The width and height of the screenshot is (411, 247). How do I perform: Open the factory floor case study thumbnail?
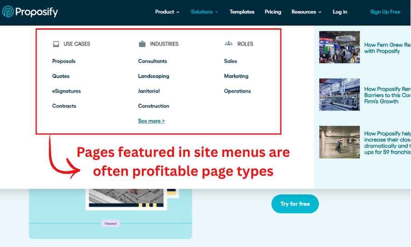[340, 94]
